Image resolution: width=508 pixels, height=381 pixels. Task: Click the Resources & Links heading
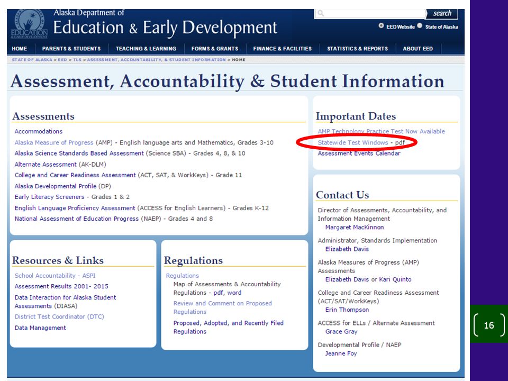click(x=58, y=260)
